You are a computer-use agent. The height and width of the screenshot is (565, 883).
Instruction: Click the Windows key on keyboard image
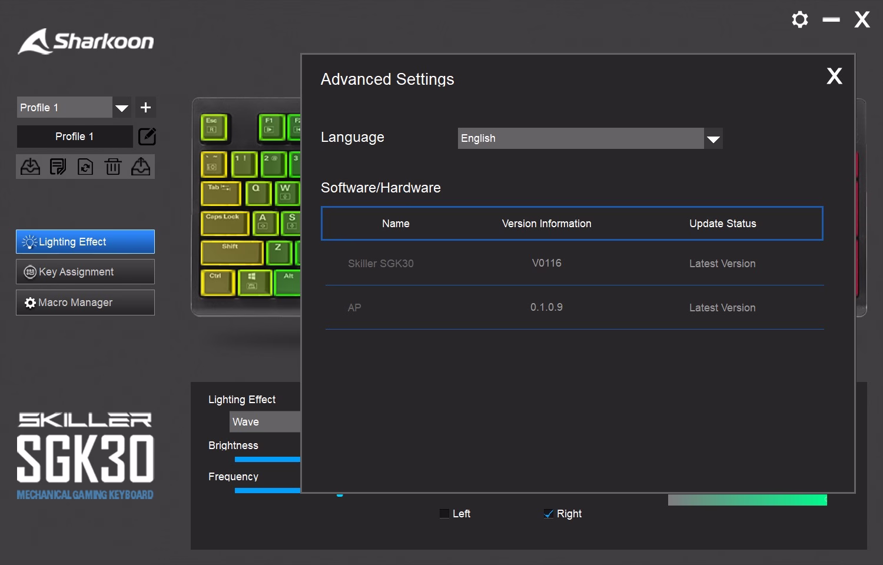point(255,283)
